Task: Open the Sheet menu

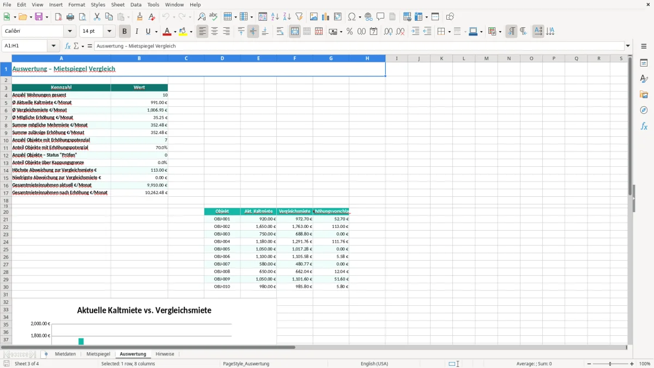Action: (x=118, y=4)
